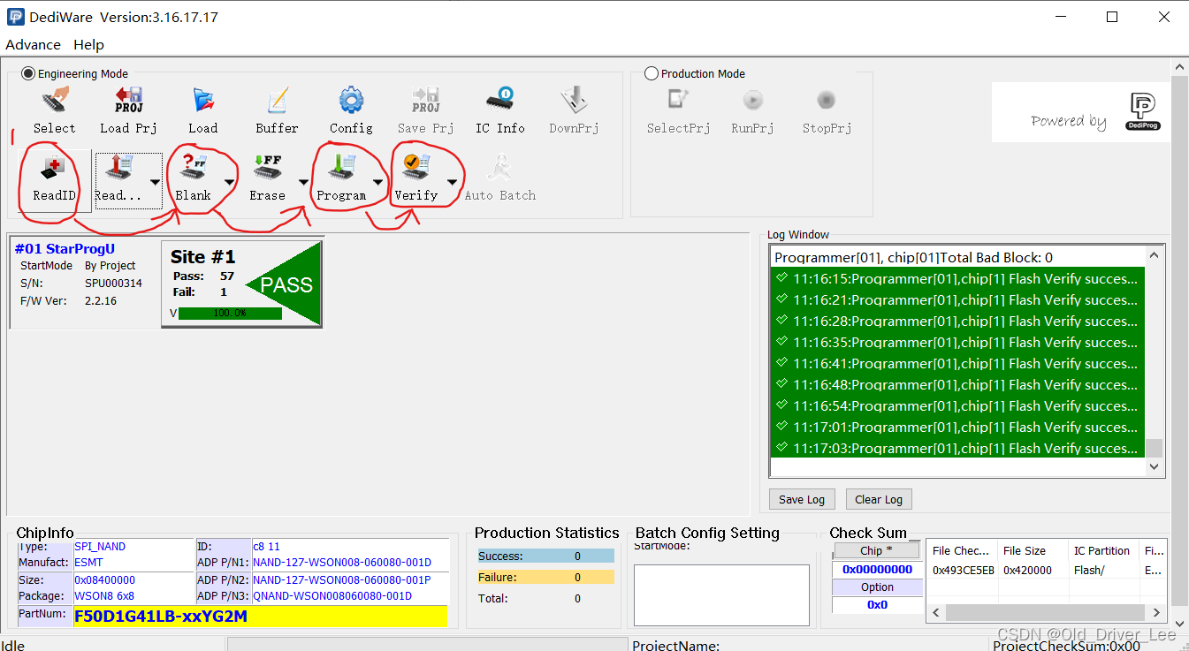Click the Chip * checksum button
The width and height of the screenshot is (1189, 651).
point(877,550)
